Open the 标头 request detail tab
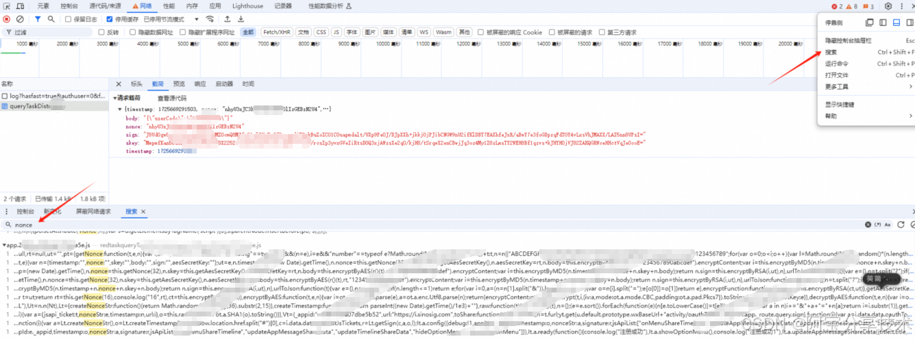Viewport: 915px width, 339px height. click(137, 84)
